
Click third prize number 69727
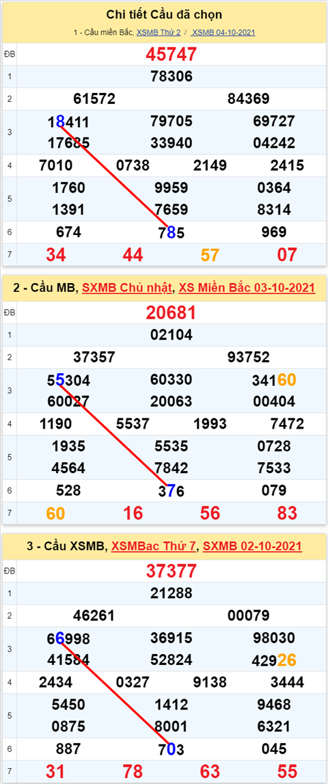(274, 122)
